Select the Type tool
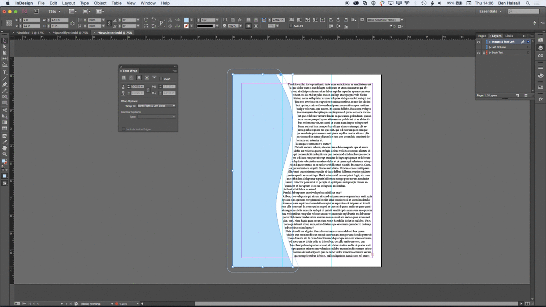Viewport: 546px width, 307px height. (x=5, y=72)
